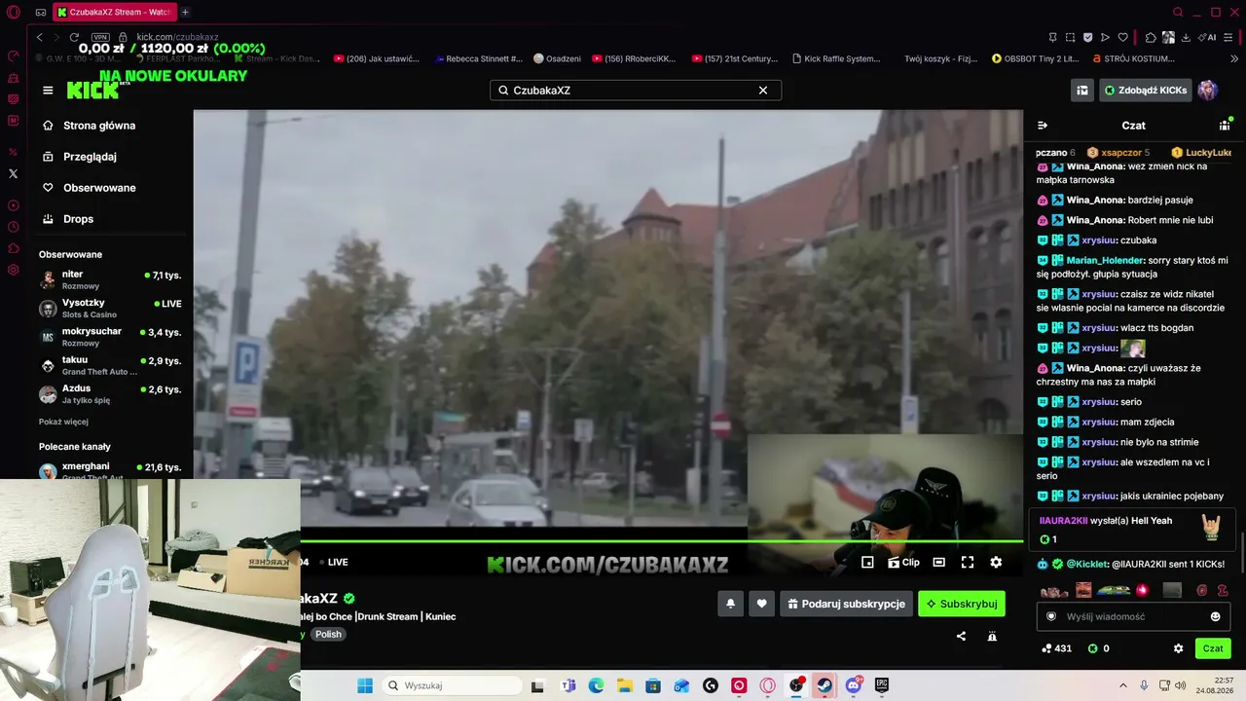Toggle theatre mode on the player
The height and width of the screenshot is (701, 1246).
(938, 562)
